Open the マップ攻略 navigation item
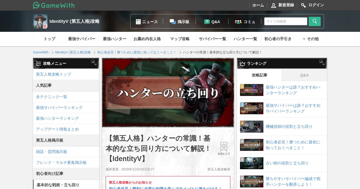The image size is (360, 189). tap(180, 39)
